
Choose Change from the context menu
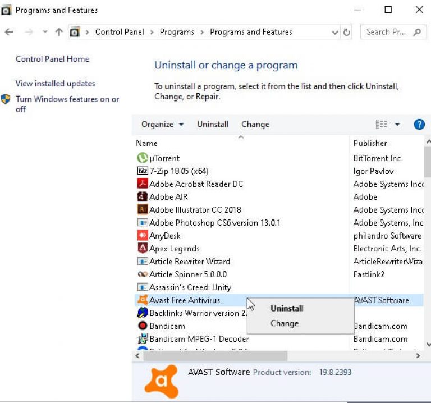point(285,323)
